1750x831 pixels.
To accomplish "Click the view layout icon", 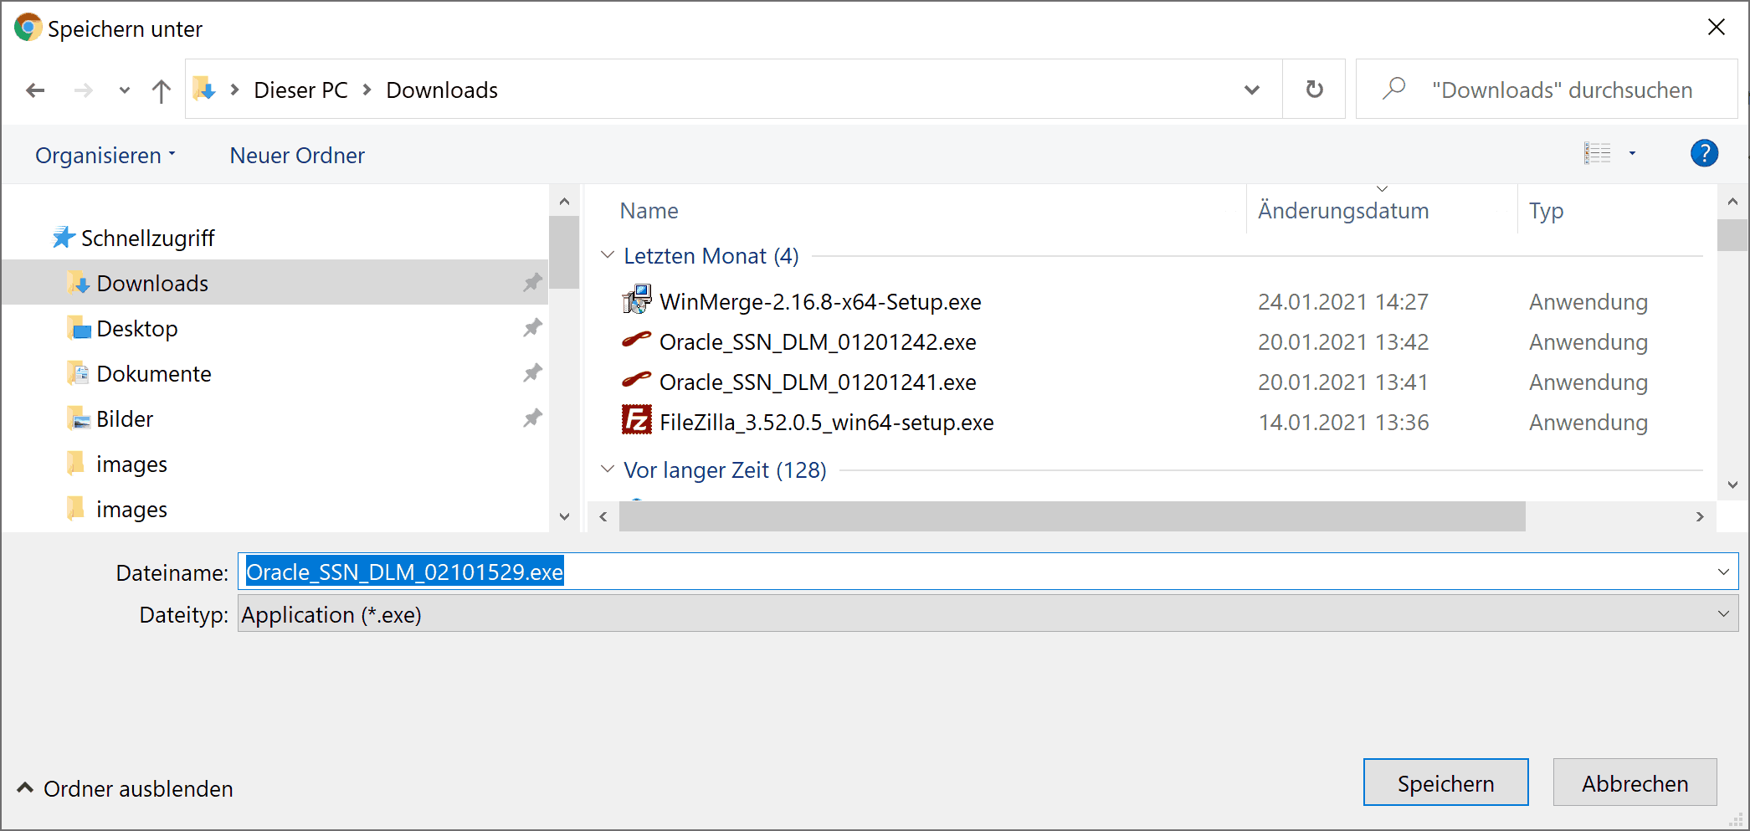I will [1597, 154].
